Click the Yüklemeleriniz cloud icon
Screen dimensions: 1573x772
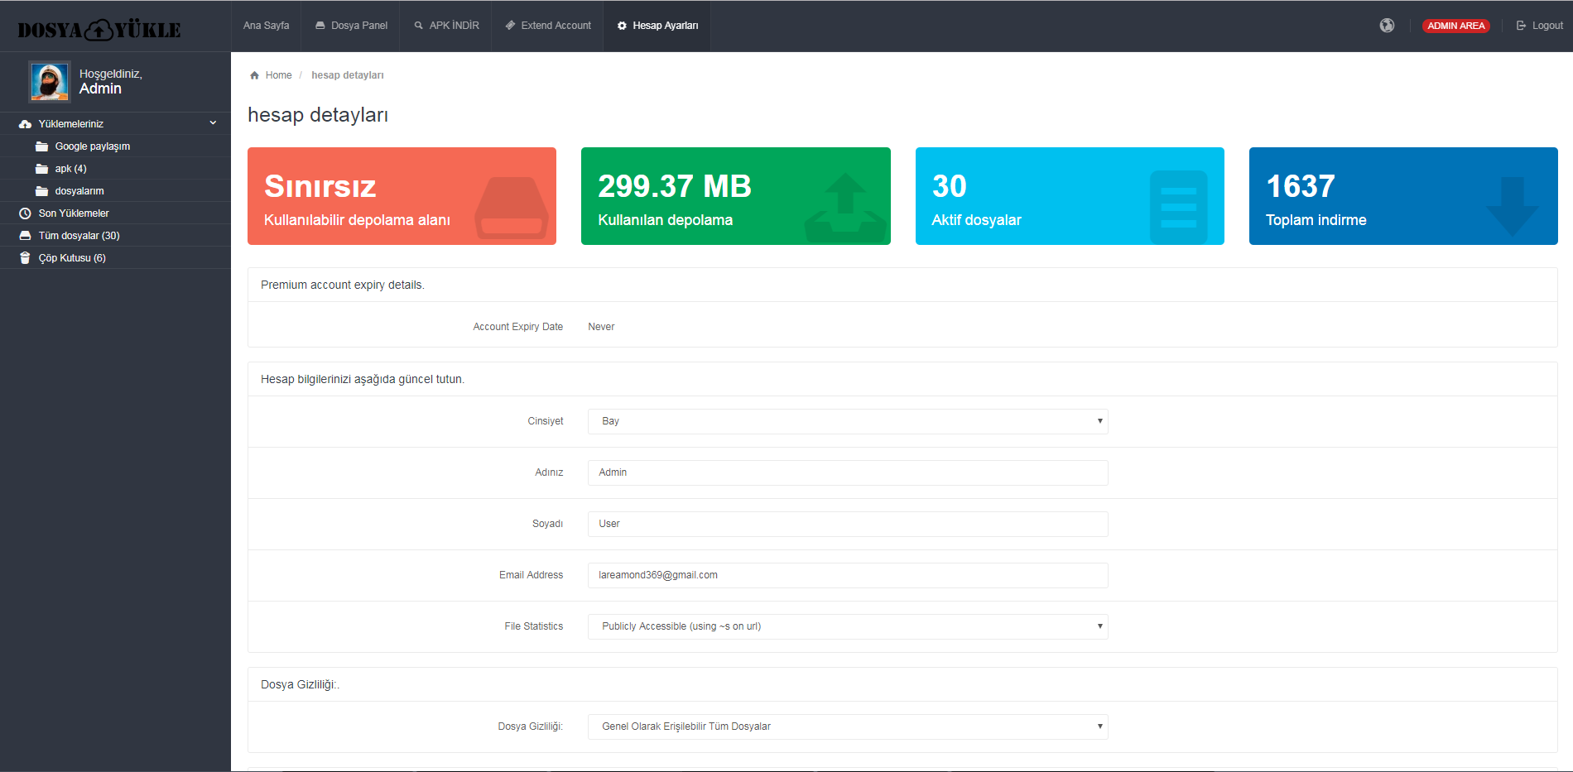pyautogui.click(x=25, y=124)
